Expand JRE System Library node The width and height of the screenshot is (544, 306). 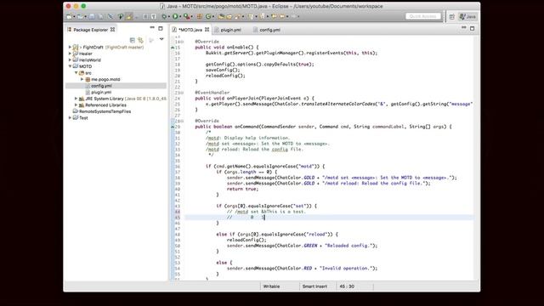coord(76,99)
